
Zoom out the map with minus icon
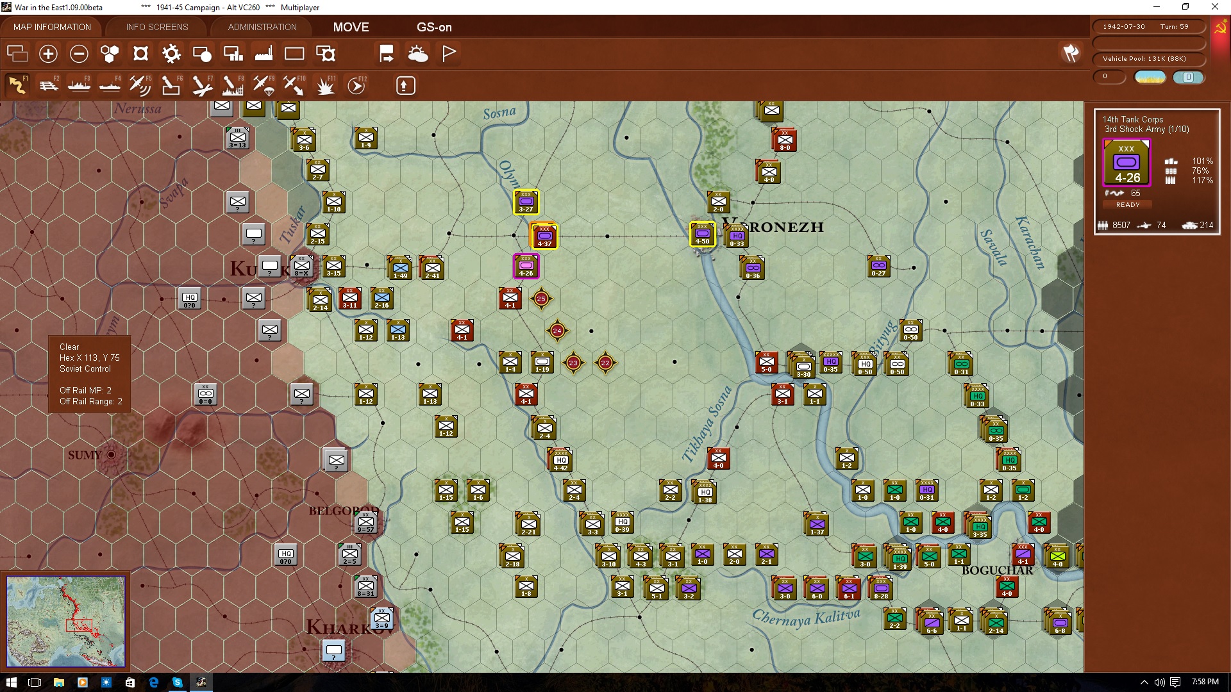[79, 54]
